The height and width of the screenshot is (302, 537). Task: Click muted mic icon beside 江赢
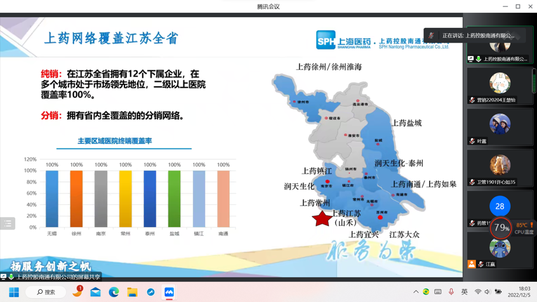click(481, 264)
